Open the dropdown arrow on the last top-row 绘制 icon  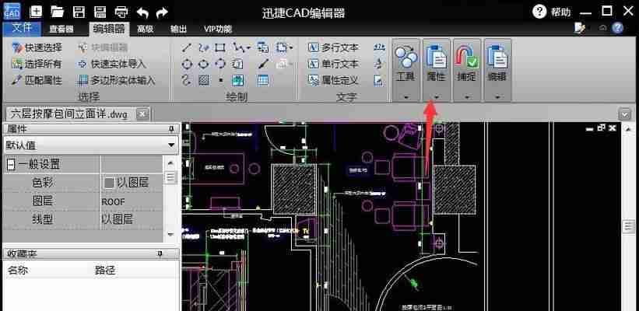(290, 48)
